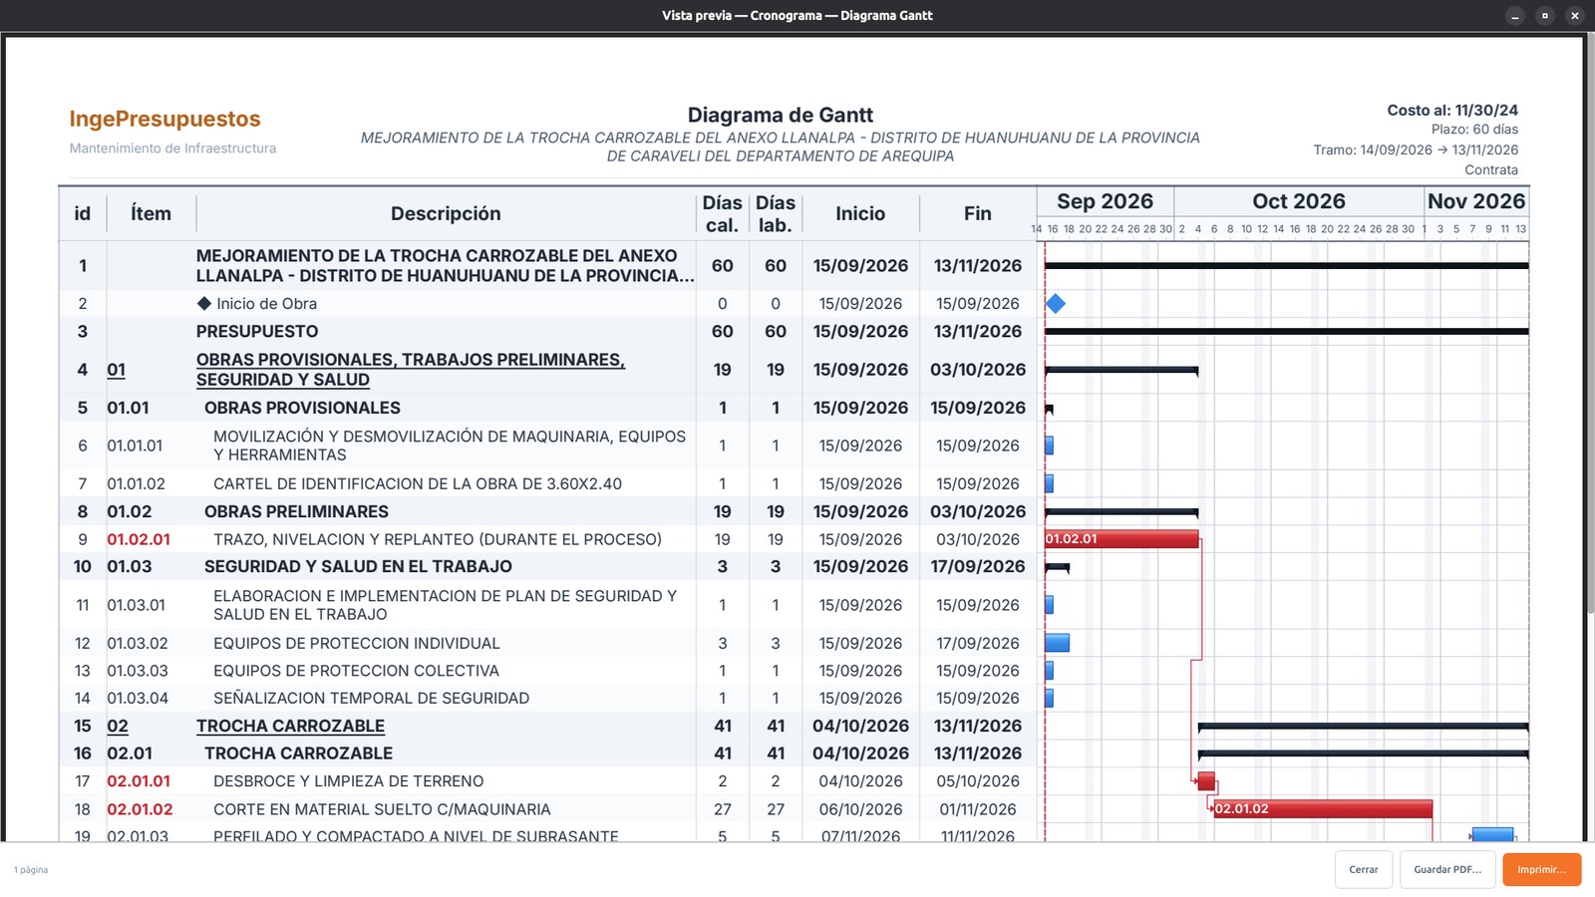Click the Plazo: 60 días text
Screen dimensions: 1595x897
[x=1474, y=130]
